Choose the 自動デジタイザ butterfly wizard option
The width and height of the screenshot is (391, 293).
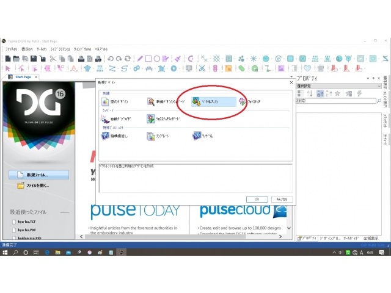(116, 119)
